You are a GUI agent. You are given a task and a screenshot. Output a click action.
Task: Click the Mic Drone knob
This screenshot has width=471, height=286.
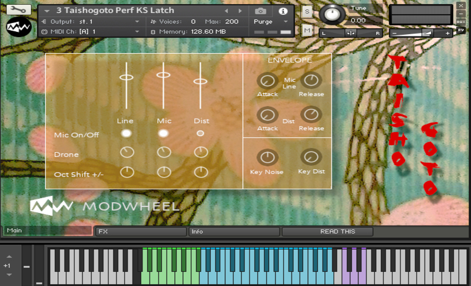[164, 153]
